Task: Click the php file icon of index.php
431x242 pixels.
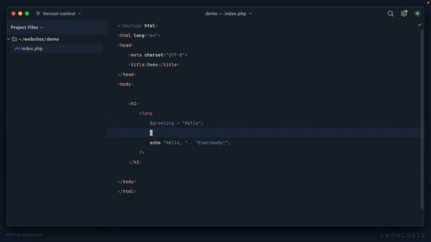Action: (x=18, y=48)
